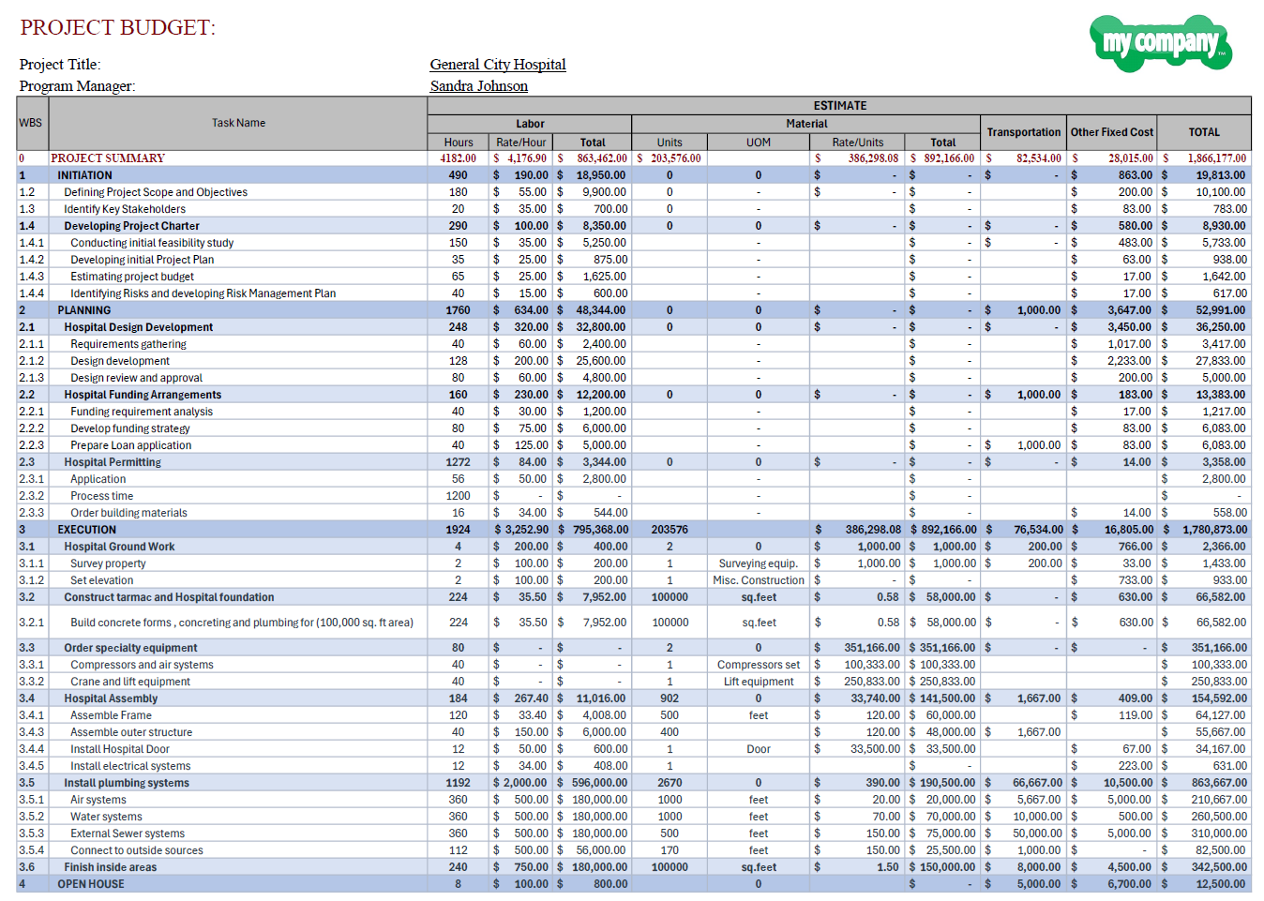Select the 1,780,873.00 execution total cell

[x=1204, y=530]
